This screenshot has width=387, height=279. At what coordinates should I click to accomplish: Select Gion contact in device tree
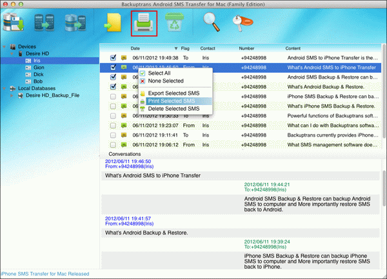[39, 67]
